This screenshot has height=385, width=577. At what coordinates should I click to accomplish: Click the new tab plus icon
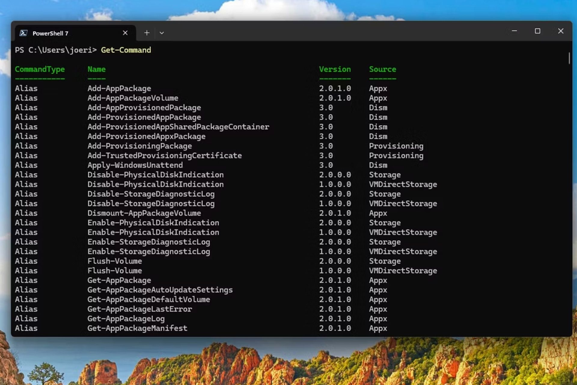pos(147,33)
